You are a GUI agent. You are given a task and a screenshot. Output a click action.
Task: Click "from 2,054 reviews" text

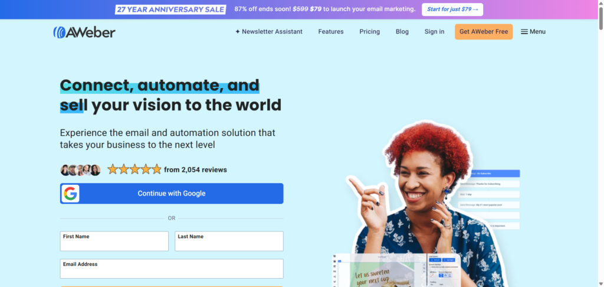pos(195,169)
